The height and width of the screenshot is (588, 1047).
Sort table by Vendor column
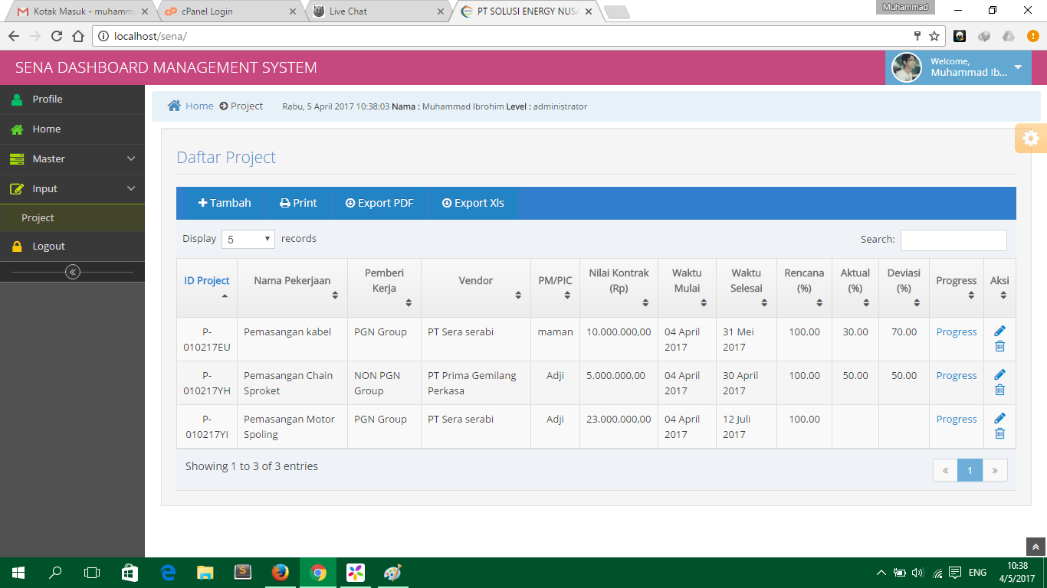pos(476,288)
